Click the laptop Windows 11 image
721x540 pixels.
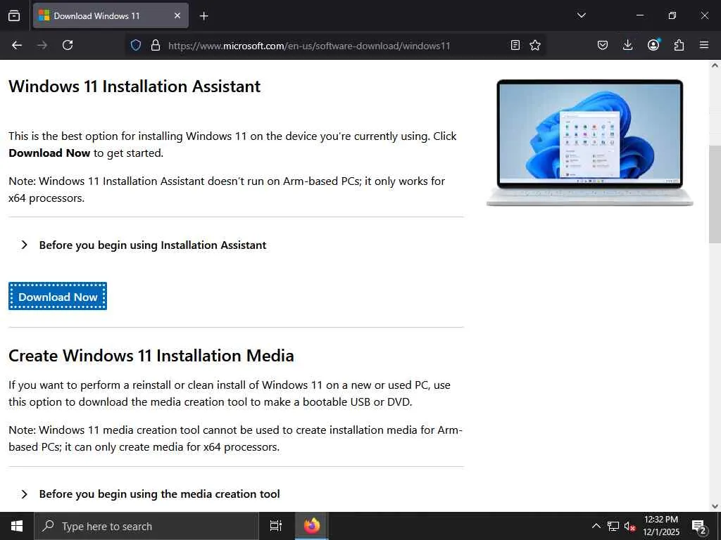coord(590,142)
